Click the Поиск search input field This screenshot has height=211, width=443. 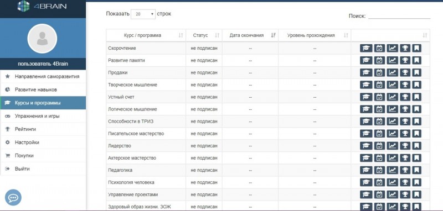(x=399, y=16)
